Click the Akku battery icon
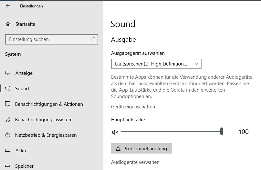The image size is (261, 170). click(8, 150)
